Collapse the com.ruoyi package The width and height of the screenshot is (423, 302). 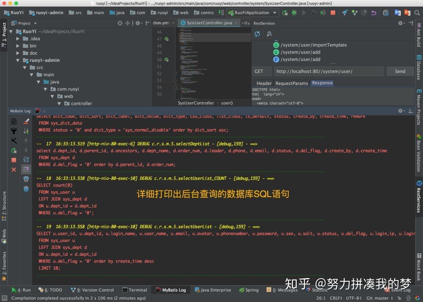click(x=45, y=89)
